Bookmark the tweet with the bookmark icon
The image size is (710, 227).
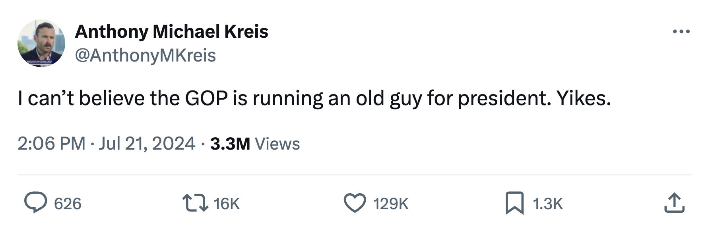514,203
